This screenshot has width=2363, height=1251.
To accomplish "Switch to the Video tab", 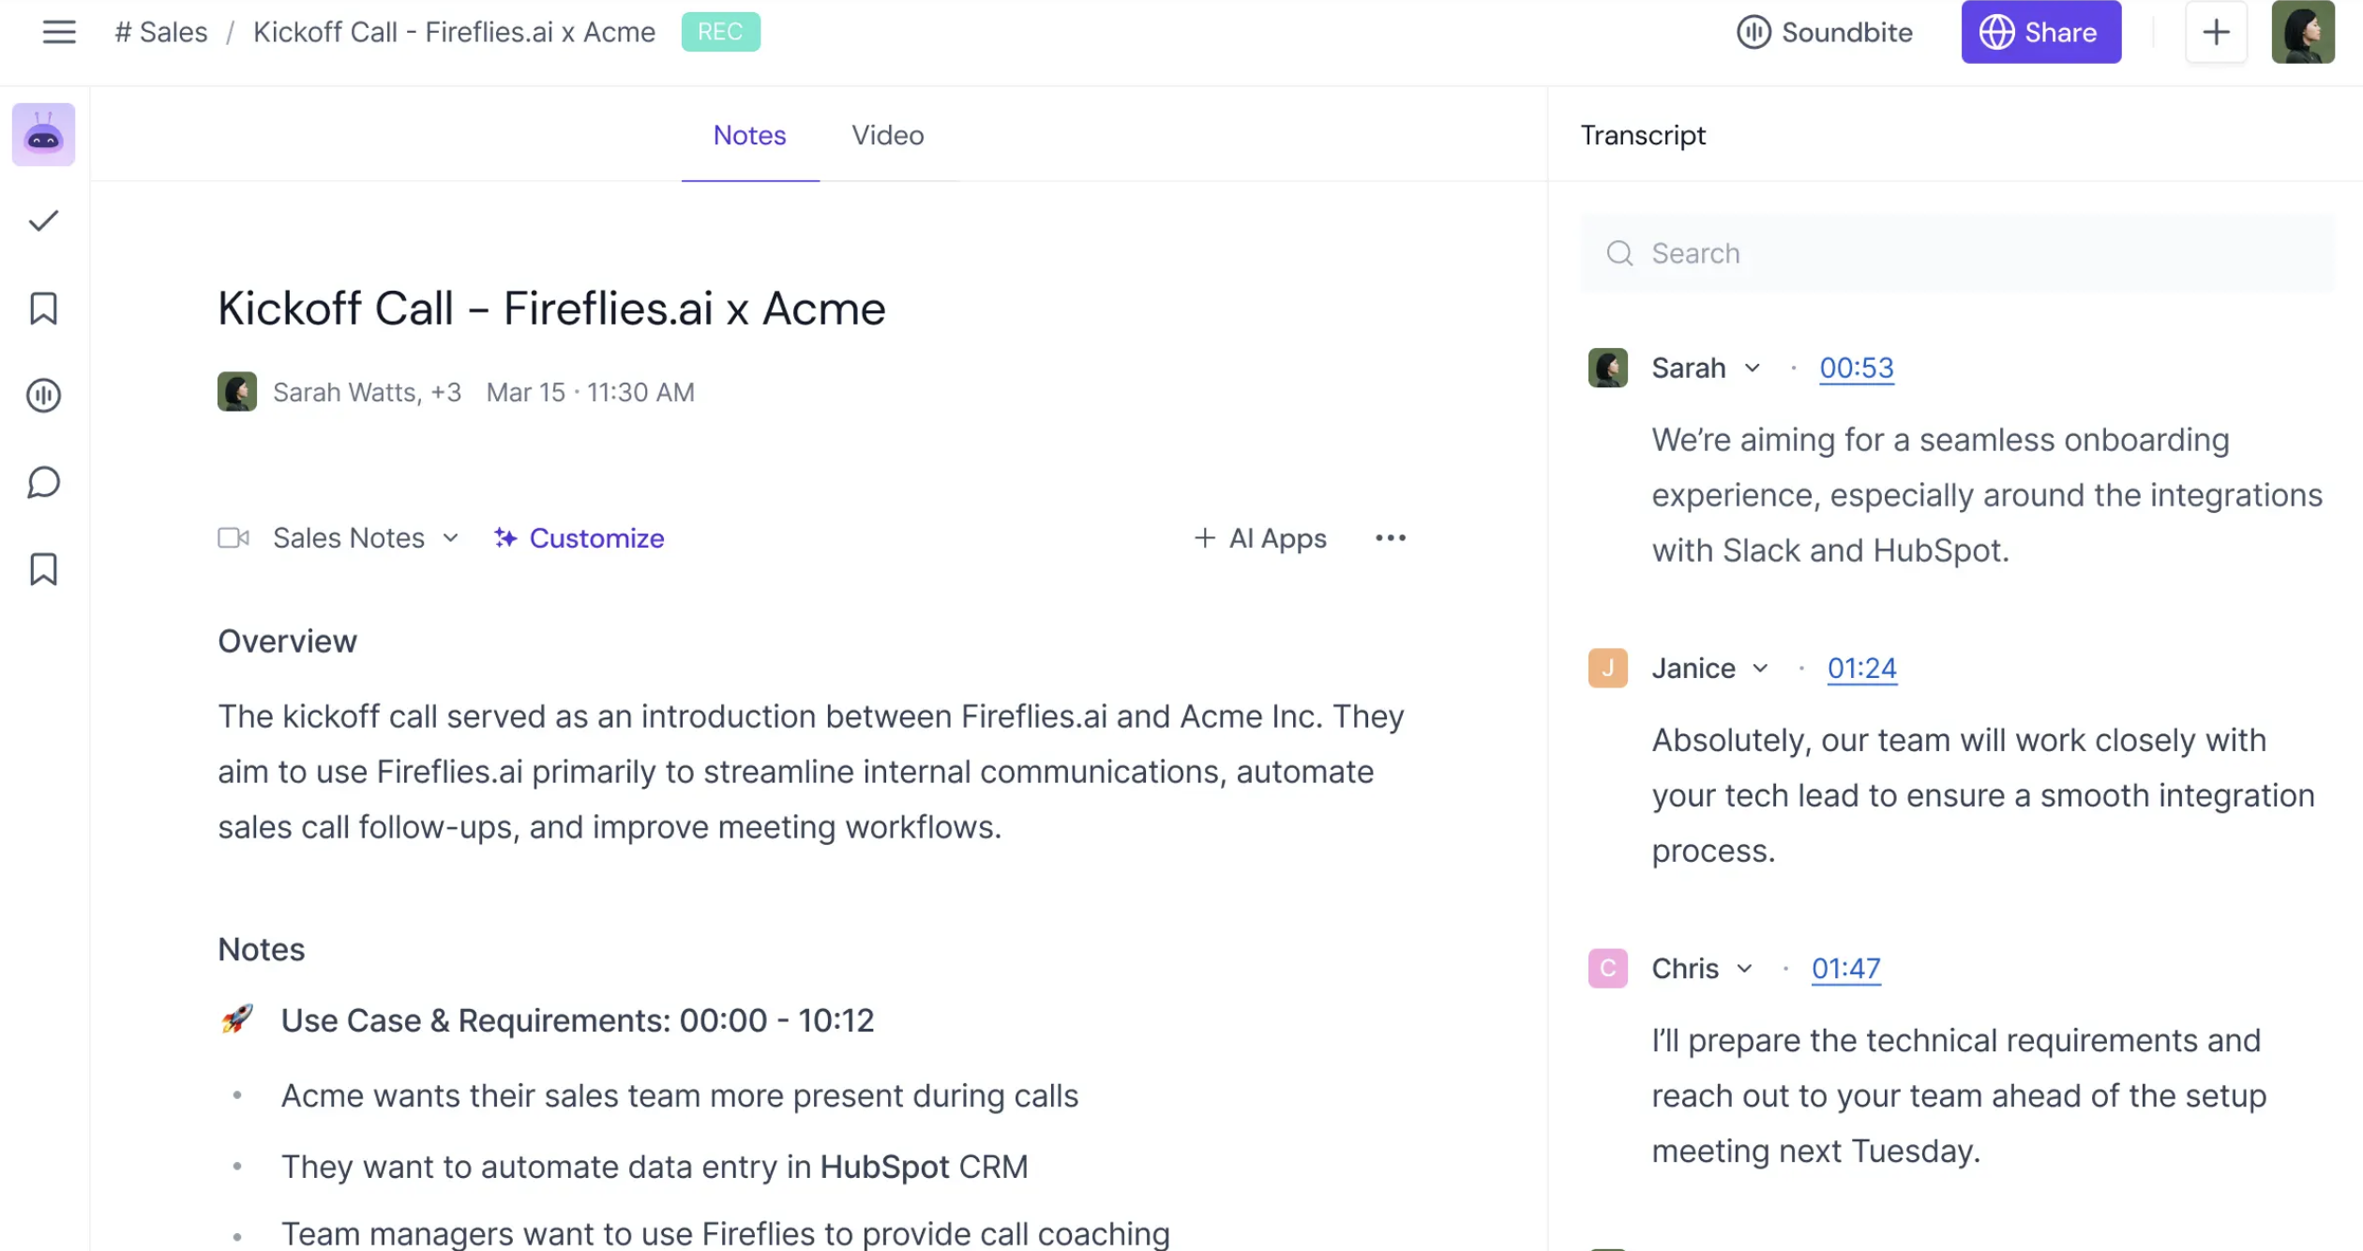I will pyautogui.click(x=887, y=135).
